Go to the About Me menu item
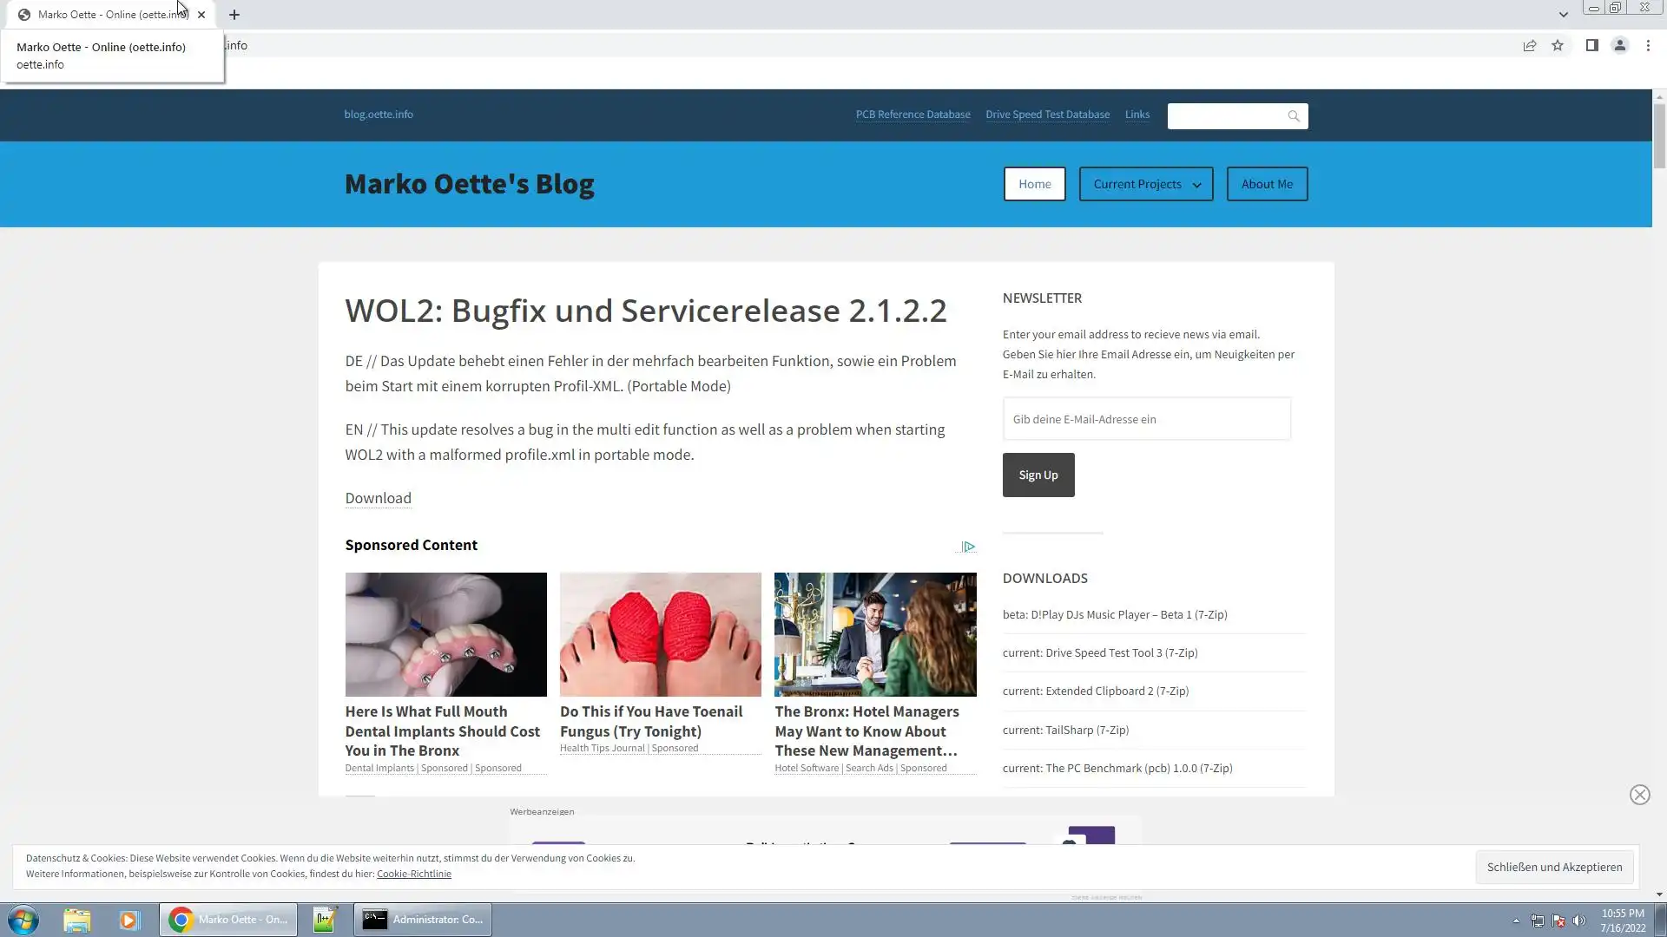 coord(1267,184)
